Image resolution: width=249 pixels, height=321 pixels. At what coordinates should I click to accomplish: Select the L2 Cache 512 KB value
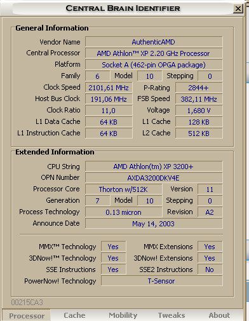point(199,133)
